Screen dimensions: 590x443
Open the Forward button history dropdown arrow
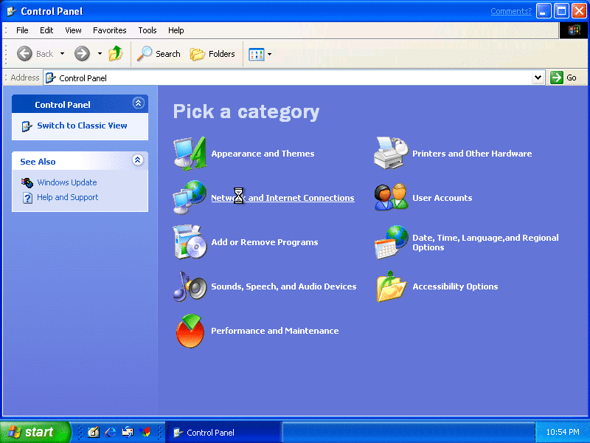(x=100, y=54)
